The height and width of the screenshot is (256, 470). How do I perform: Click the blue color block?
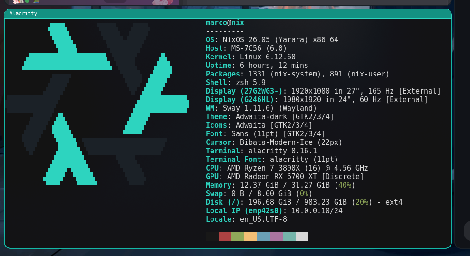pyautogui.click(x=263, y=237)
